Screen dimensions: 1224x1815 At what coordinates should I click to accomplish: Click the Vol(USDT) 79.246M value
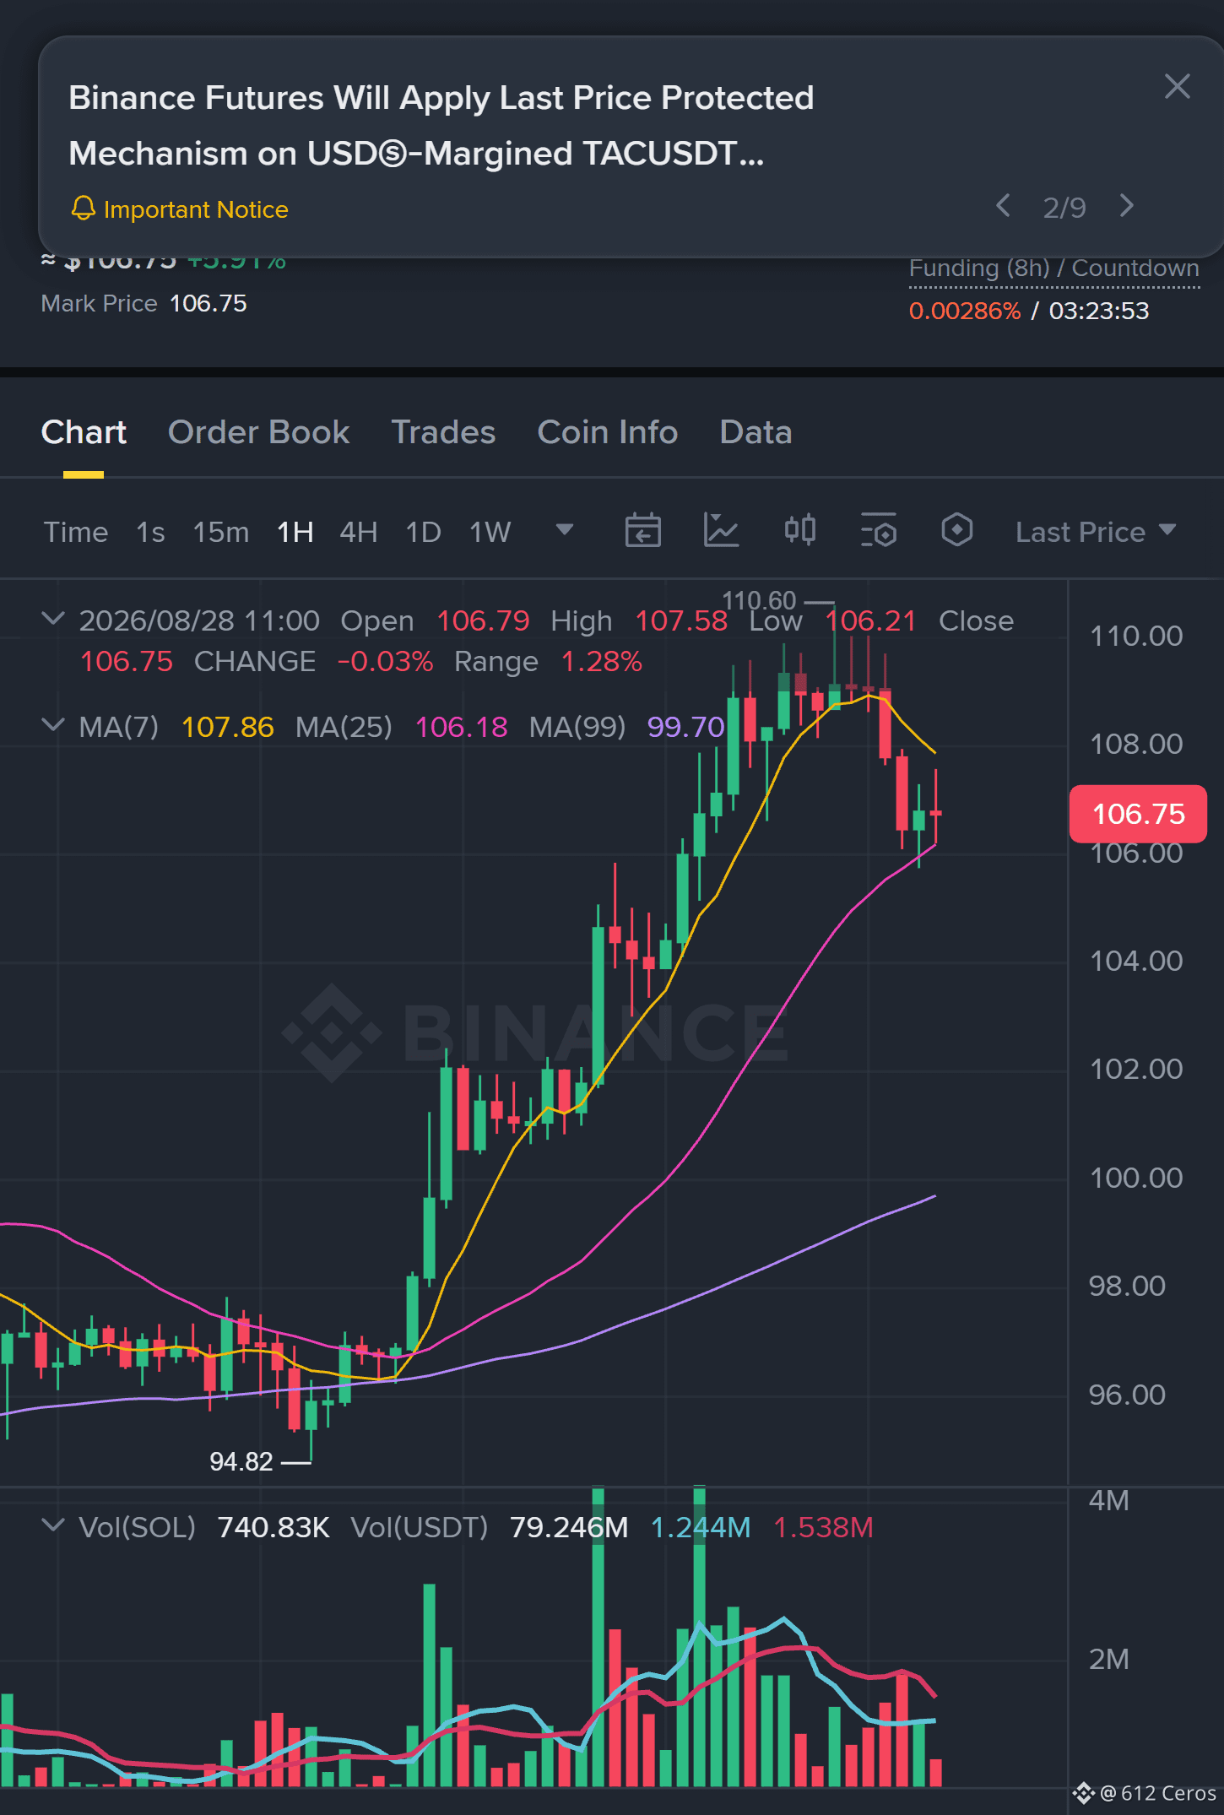[569, 1527]
